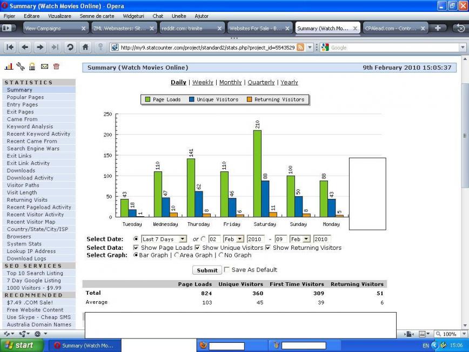This screenshot has height=352, width=469.
Task: Open the end month Feb dropdown
Action: [300, 239]
